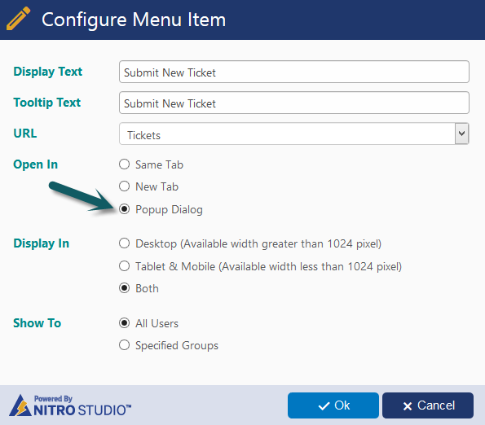Choose the Popup Dialog radio button
This screenshot has width=485, height=425.
pos(125,209)
